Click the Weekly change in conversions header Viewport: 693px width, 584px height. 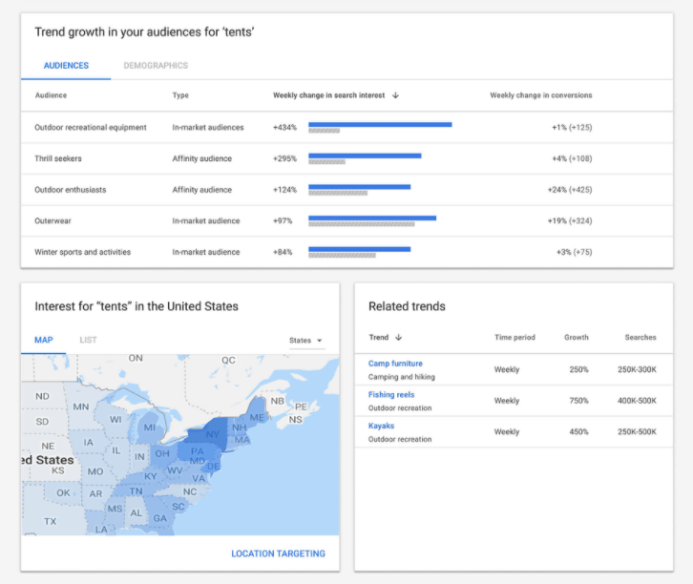click(540, 95)
